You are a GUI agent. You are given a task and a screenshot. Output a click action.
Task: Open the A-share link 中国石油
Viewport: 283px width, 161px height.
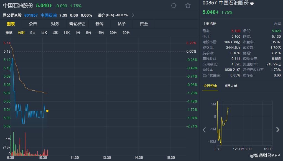pyautogui.click(x=49, y=15)
